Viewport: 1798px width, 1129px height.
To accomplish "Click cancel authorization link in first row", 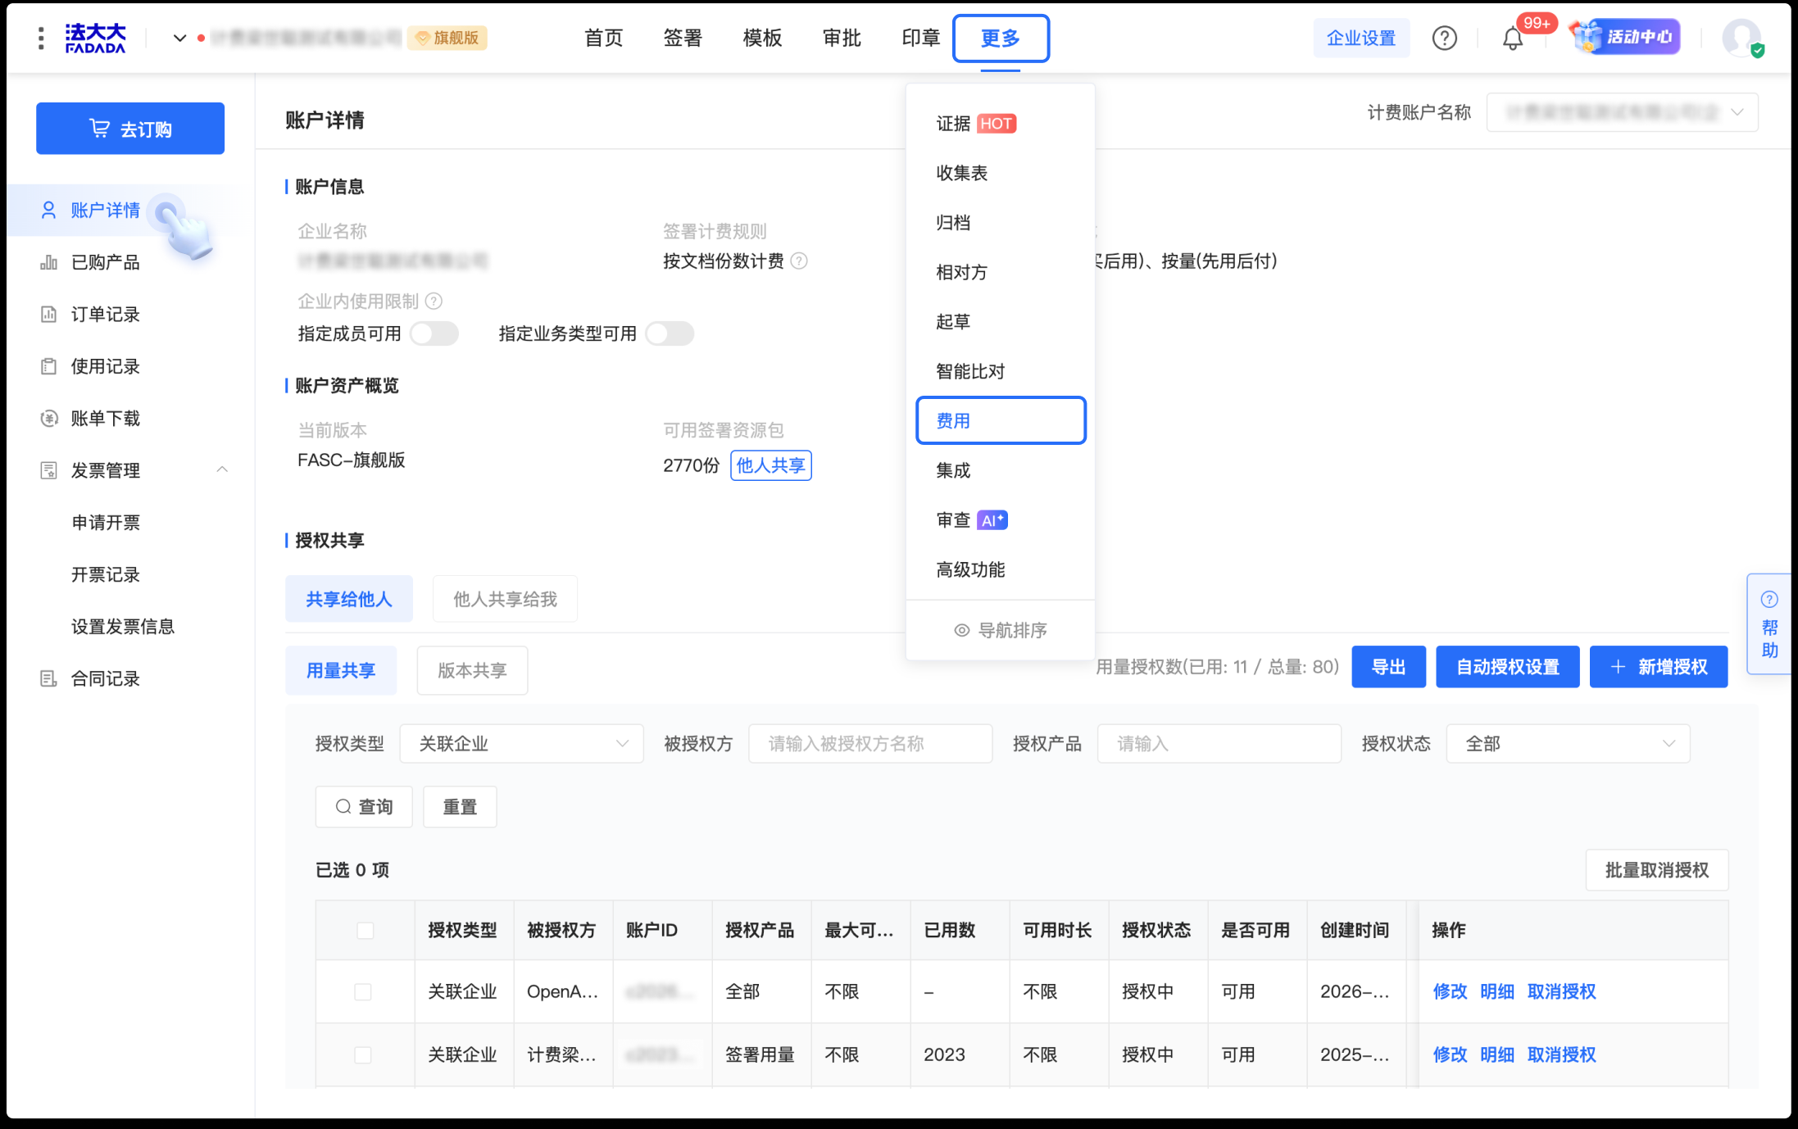I will [x=1561, y=991].
